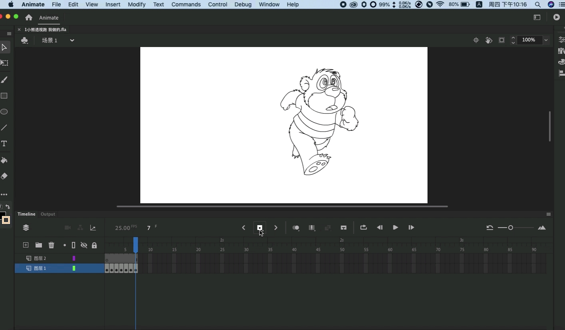Select the Oval tool
This screenshot has height=330, width=565.
coord(4,112)
